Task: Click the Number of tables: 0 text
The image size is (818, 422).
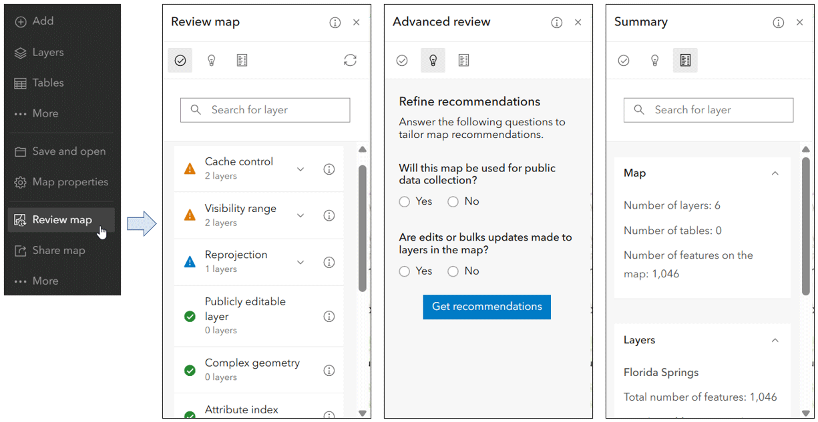Action: tap(672, 231)
